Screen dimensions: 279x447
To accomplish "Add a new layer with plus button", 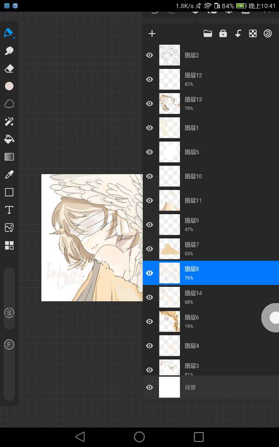I will click(152, 34).
